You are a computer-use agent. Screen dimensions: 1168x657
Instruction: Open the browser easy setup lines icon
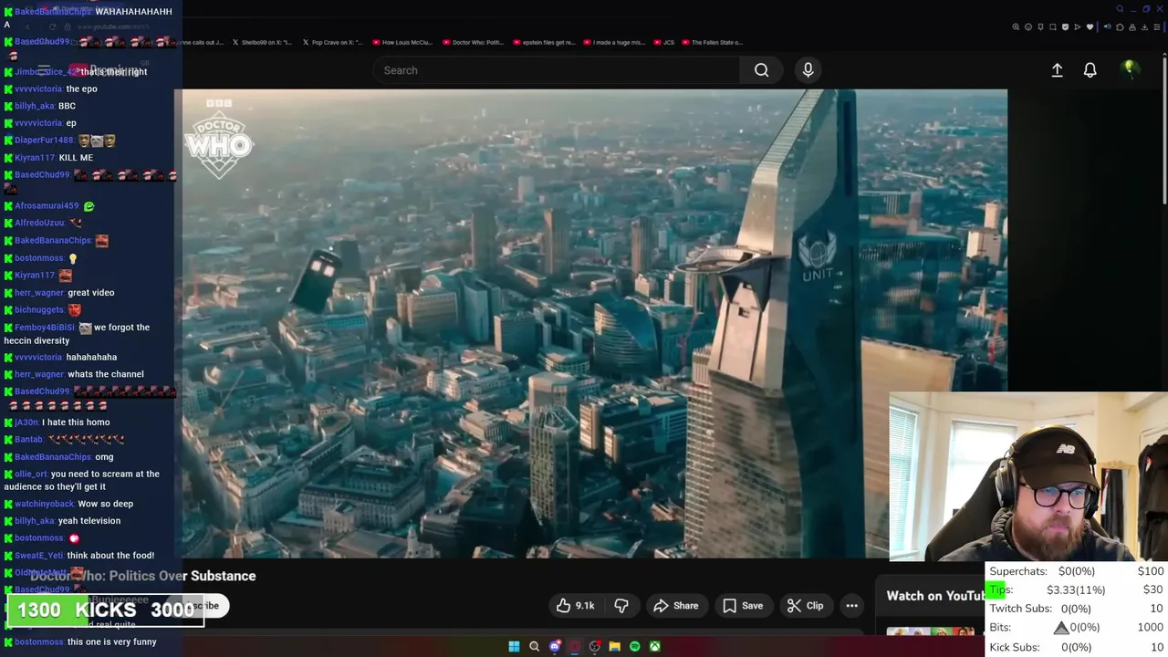pos(1157,27)
